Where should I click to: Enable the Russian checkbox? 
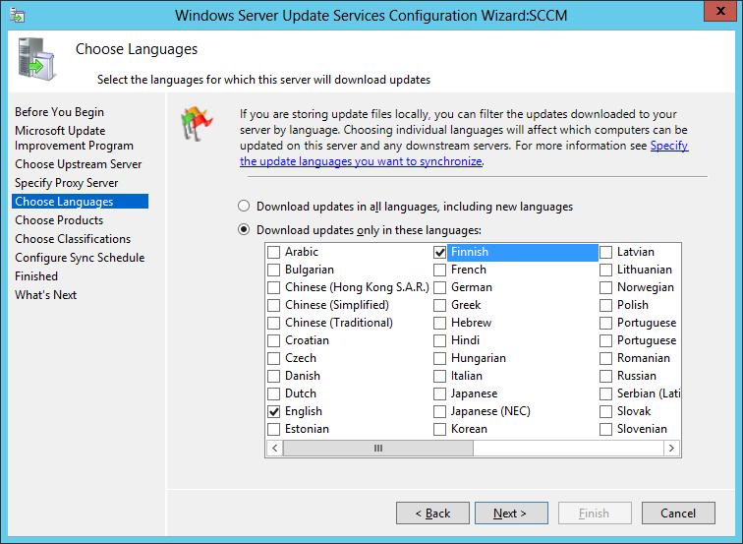pyautogui.click(x=605, y=376)
